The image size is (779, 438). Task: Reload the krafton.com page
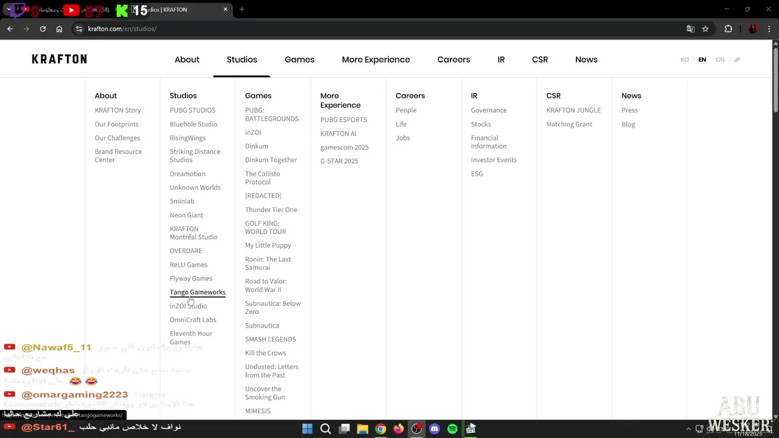tap(43, 29)
